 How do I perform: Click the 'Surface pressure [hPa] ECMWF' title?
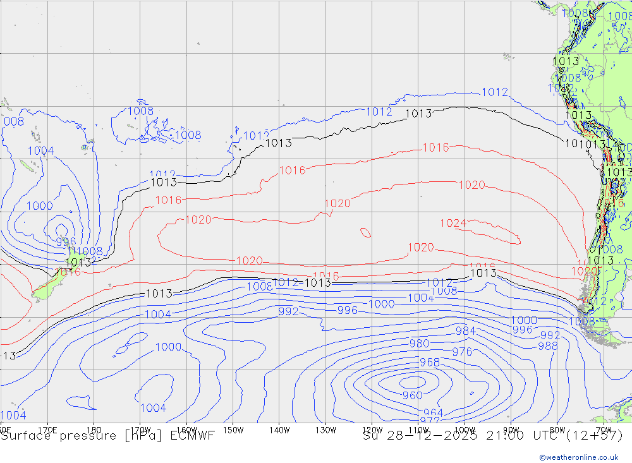[107, 436]
